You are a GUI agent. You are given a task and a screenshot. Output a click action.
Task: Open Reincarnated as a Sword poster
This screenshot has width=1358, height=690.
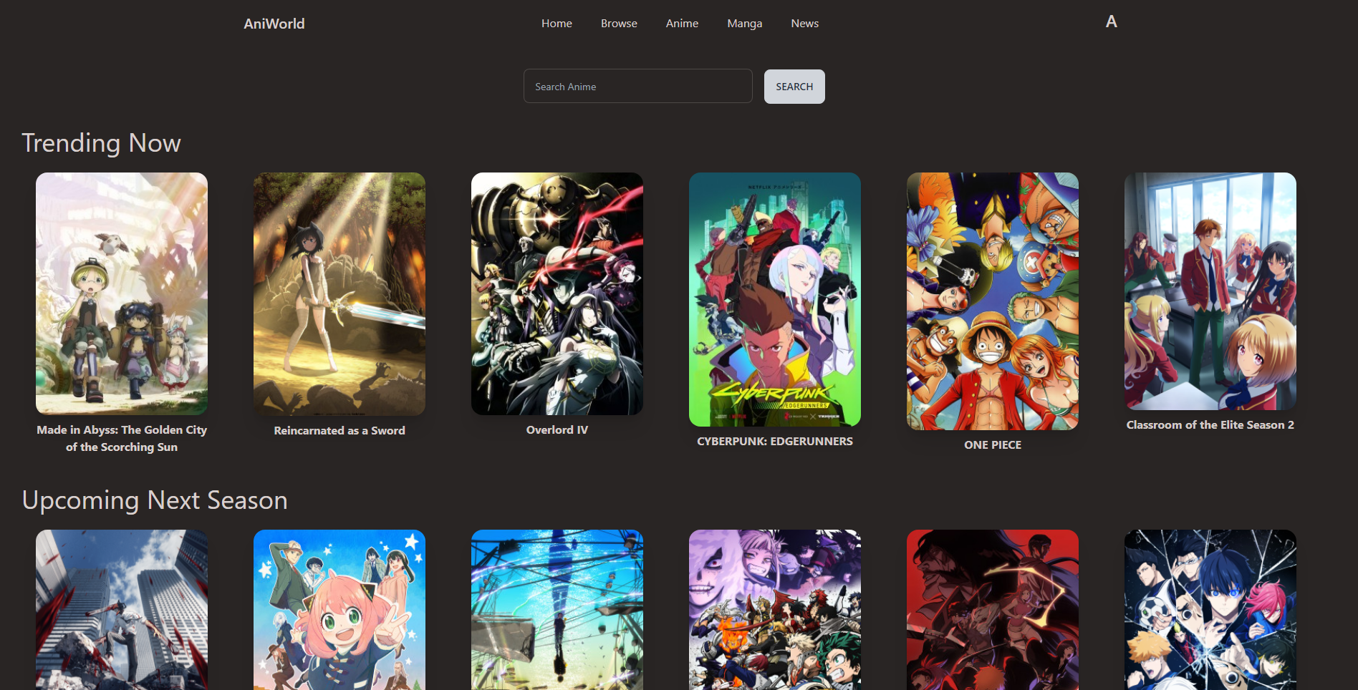(x=339, y=294)
